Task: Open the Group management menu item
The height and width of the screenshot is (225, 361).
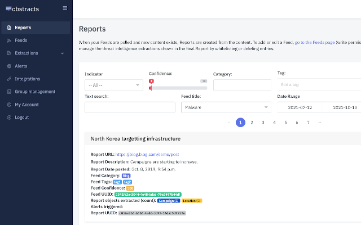Action: 35,92
